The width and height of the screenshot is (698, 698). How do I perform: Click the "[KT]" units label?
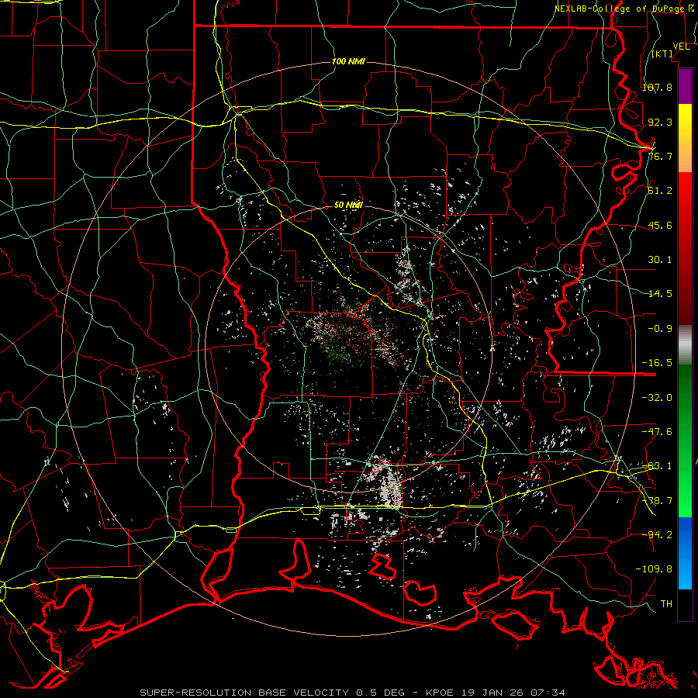[x=662, y=54]
